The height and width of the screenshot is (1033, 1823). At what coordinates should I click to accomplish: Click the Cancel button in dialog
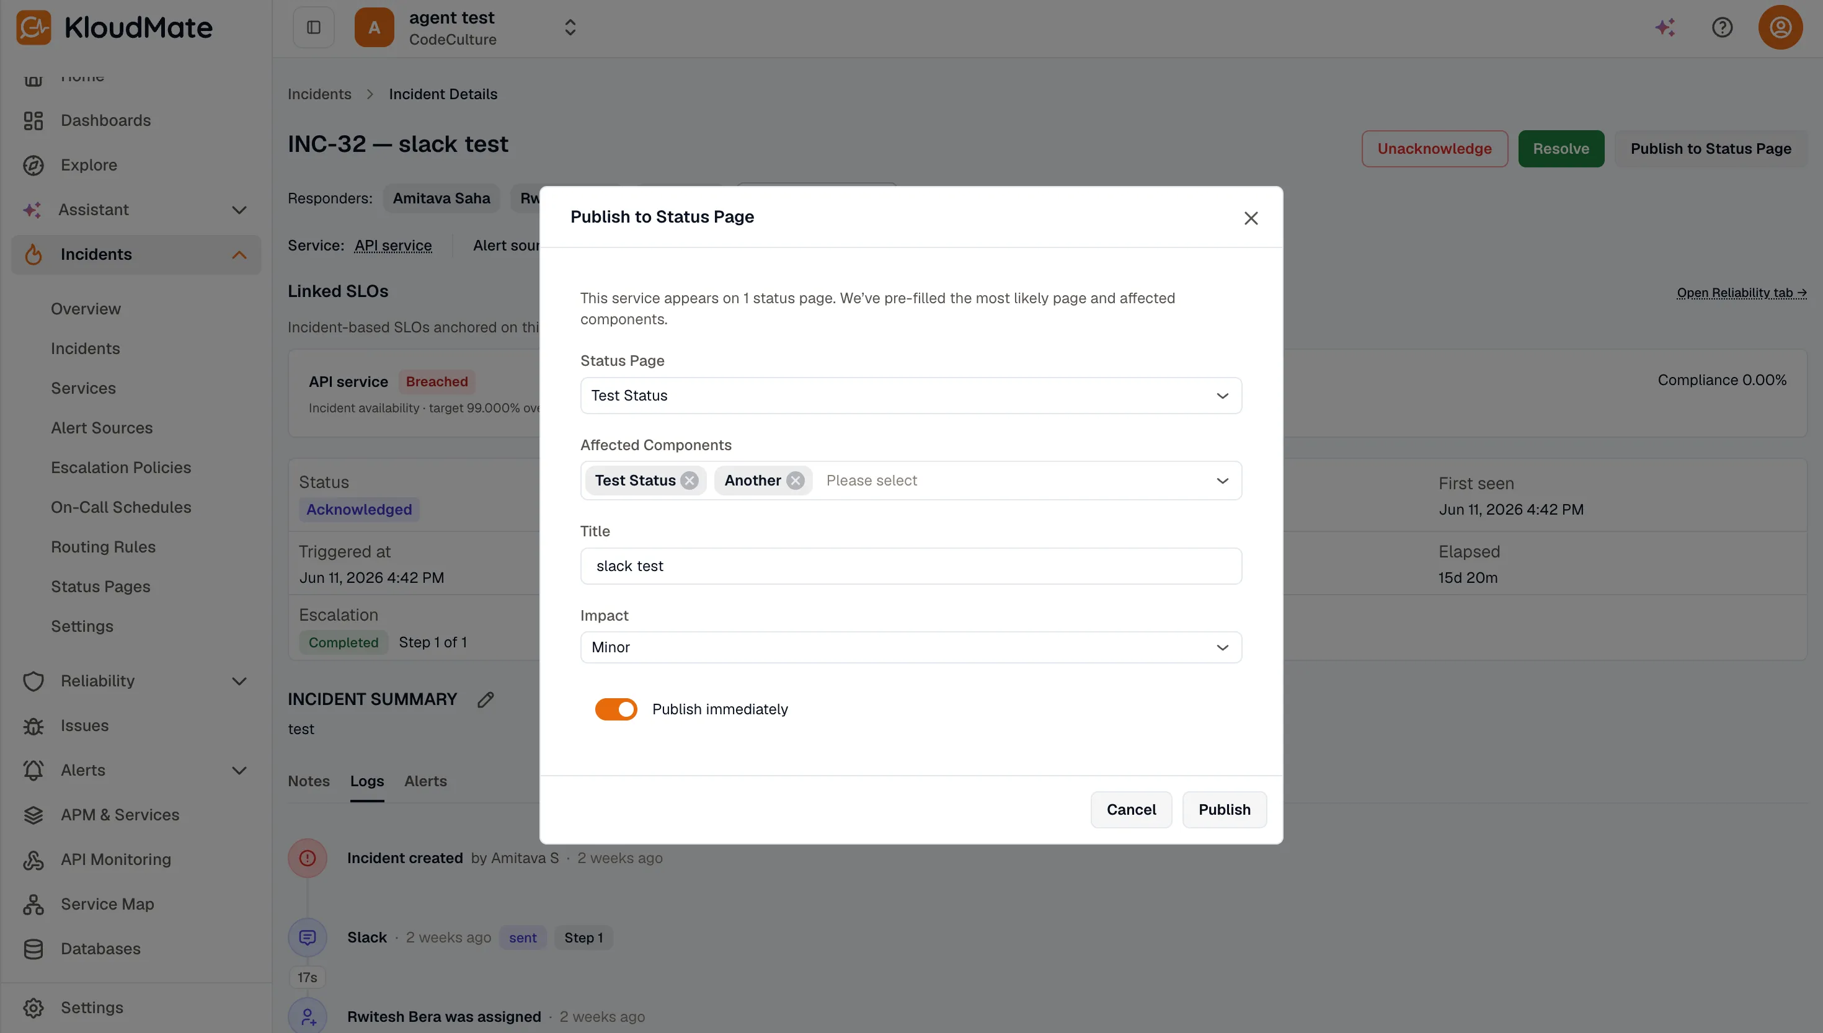coord(1130,810)
